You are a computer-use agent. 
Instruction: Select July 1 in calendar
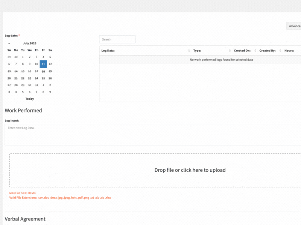pyautogui.click(x=23, y=57)
